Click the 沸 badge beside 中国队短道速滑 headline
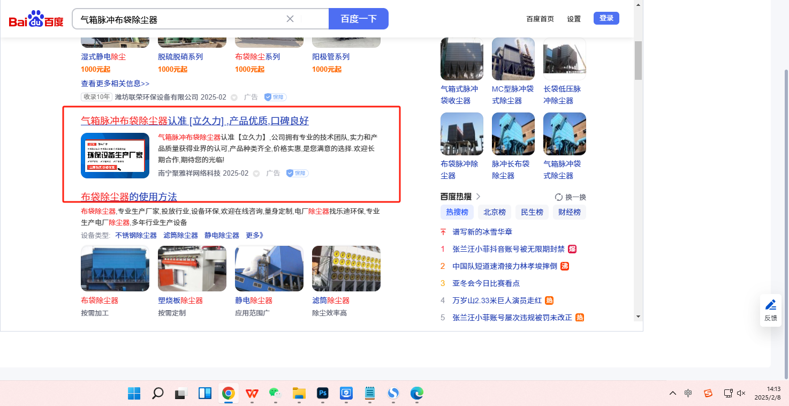 coord(565,266)
